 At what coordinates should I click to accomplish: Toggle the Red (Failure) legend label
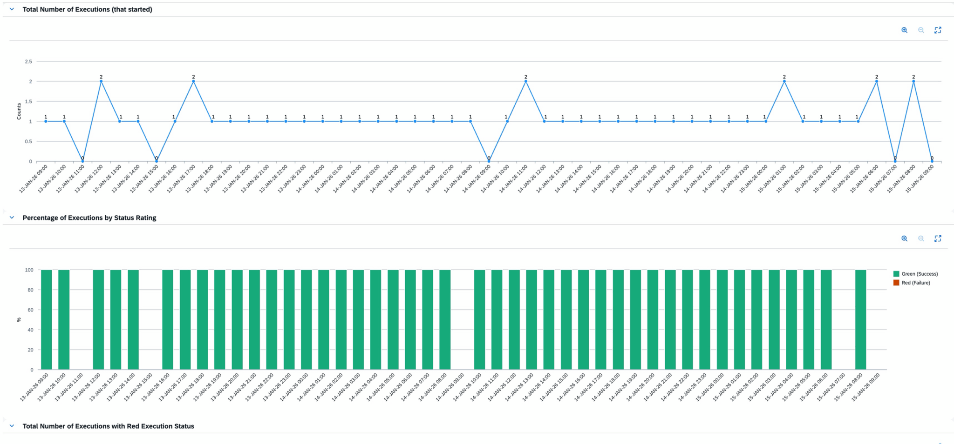pyautogui.click(x=916, y=283)
